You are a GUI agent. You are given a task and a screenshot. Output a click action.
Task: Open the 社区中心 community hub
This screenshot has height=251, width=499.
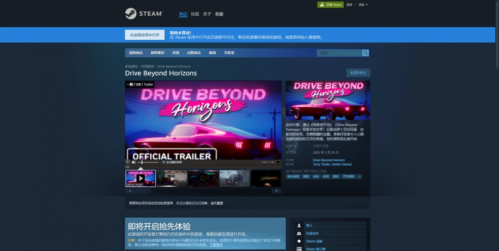point(358,73)
